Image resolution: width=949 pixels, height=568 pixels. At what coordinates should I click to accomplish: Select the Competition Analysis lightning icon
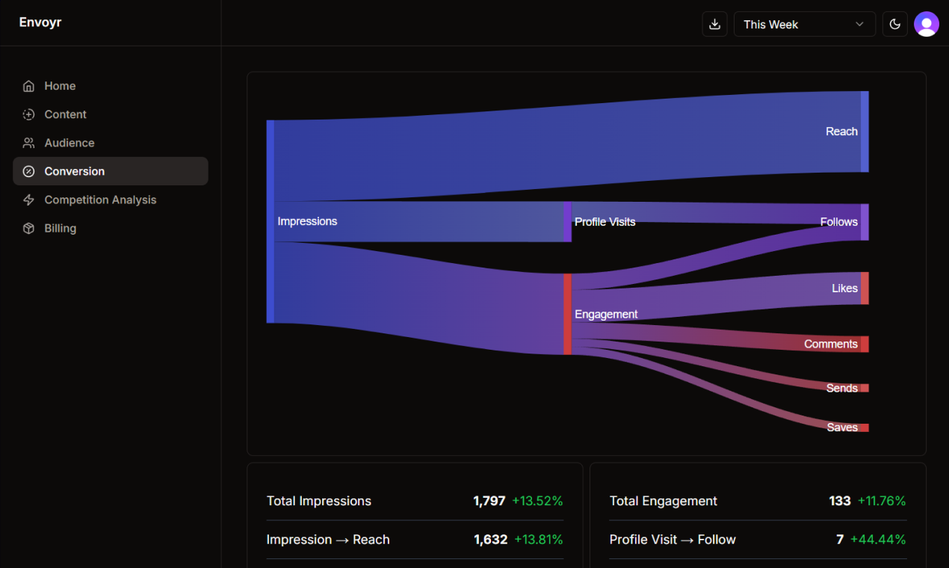tap(28, 200)
